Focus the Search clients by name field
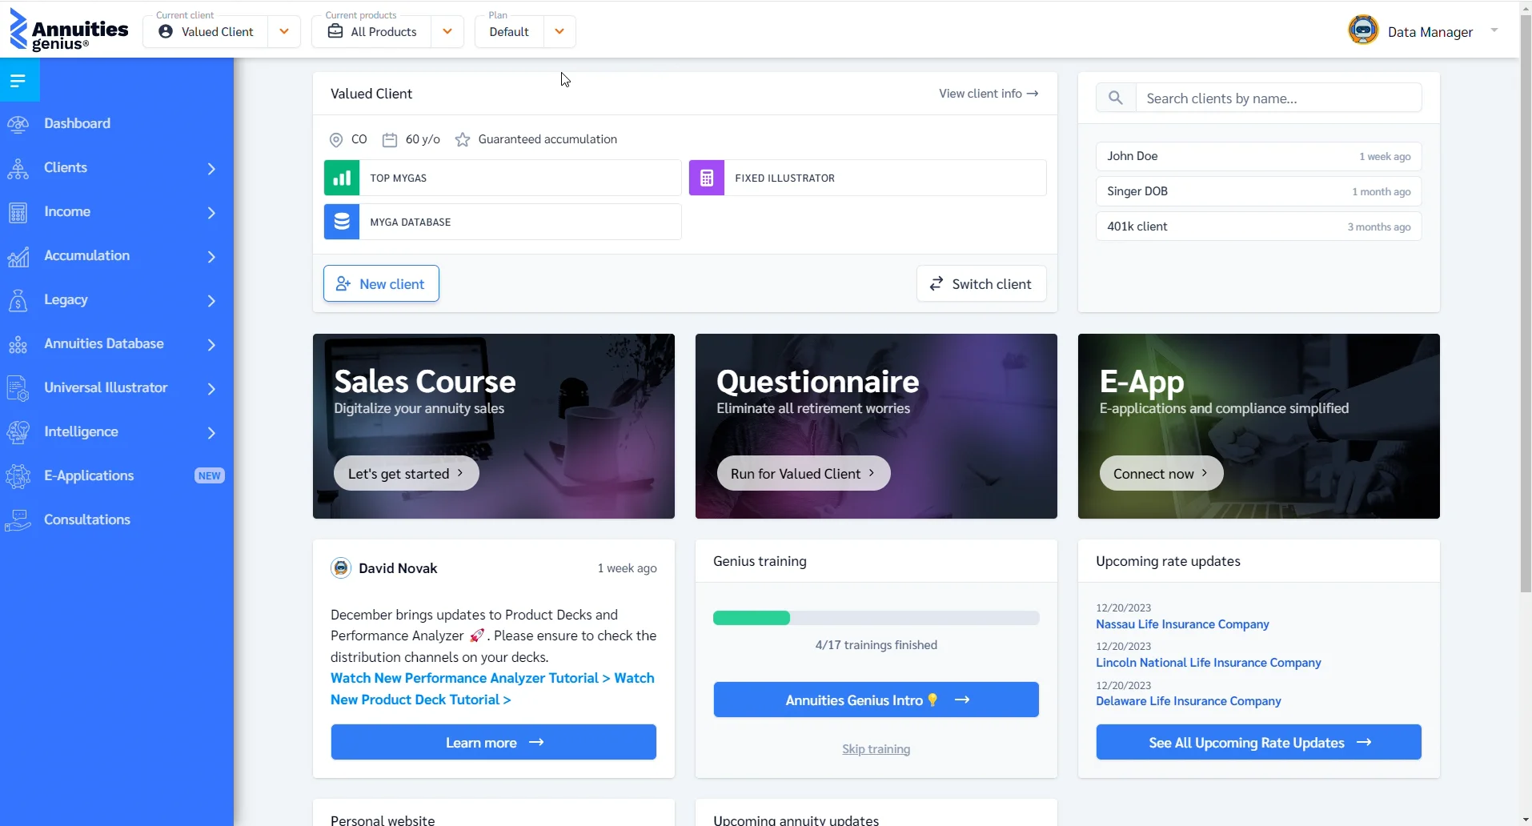Image resolution: width=1532 pixels, height=826 pixels. tap(1278, 98)
